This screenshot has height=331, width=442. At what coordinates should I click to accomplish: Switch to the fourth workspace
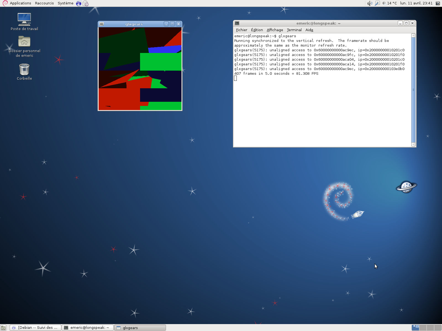click(x=438, y=327)
